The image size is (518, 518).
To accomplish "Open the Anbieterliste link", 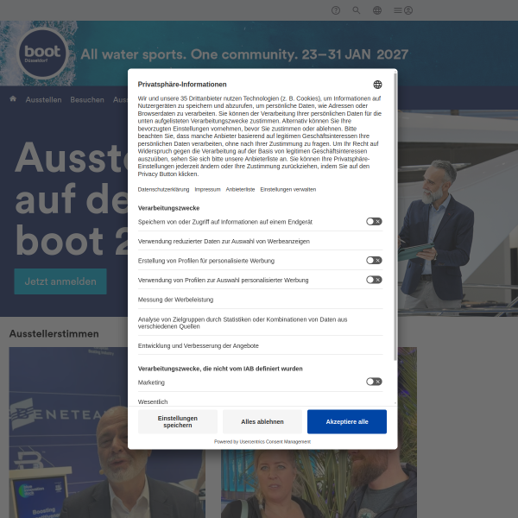I will [x=240, y=190].
